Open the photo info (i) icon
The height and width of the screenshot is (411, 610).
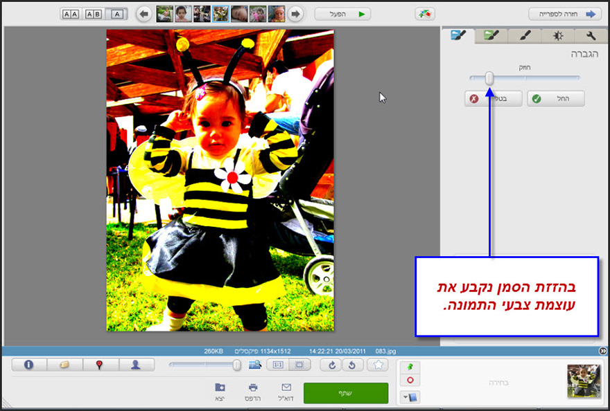pos(28,365)
